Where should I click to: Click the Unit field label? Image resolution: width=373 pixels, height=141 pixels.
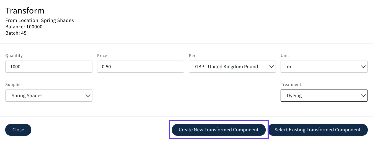[x=285, y=56]
